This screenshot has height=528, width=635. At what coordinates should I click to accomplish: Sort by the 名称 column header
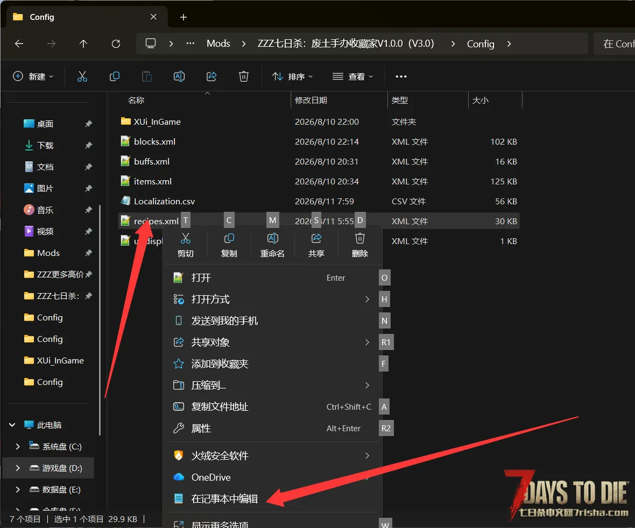136,100
